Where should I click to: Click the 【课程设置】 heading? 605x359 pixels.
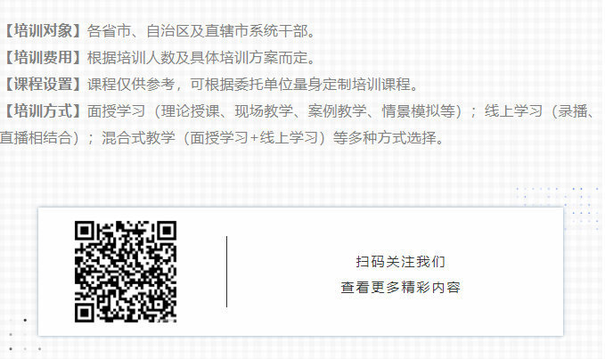pyautogui.click(x=43, y=84)
